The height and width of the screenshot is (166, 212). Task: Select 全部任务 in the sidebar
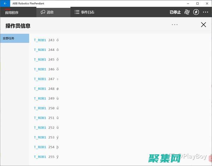14,38
